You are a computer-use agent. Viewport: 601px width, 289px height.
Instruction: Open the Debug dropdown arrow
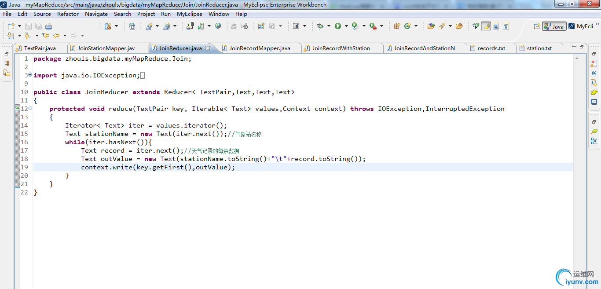click(329, 26)
